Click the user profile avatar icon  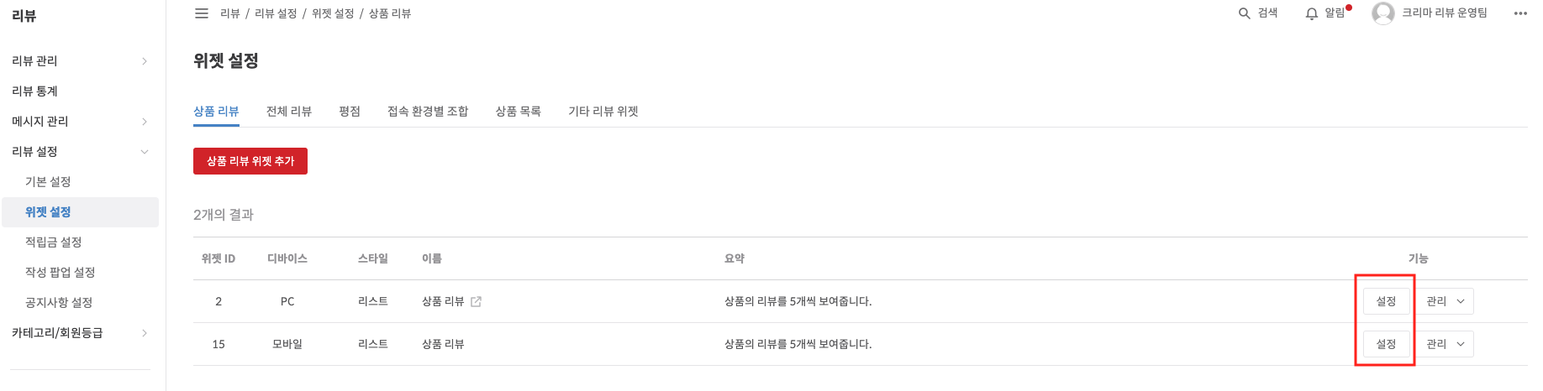tap(1382, 13)
